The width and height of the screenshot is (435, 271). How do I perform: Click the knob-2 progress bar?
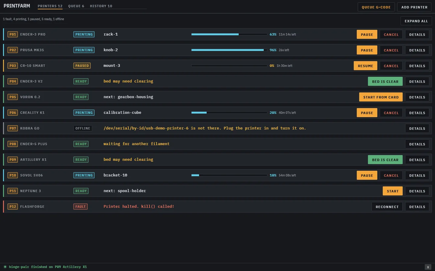point(229,50)
